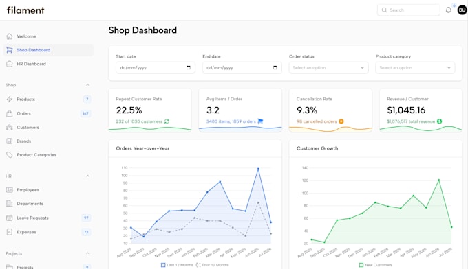Focus the Search input field
Image resolution: width=468 pixels, height=269 pixels.
(409, 10)
